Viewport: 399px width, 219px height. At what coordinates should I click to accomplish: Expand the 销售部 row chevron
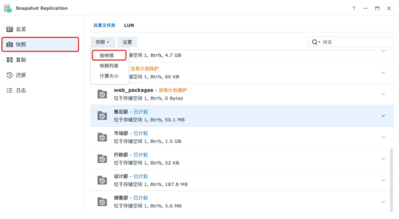[383, 202]
